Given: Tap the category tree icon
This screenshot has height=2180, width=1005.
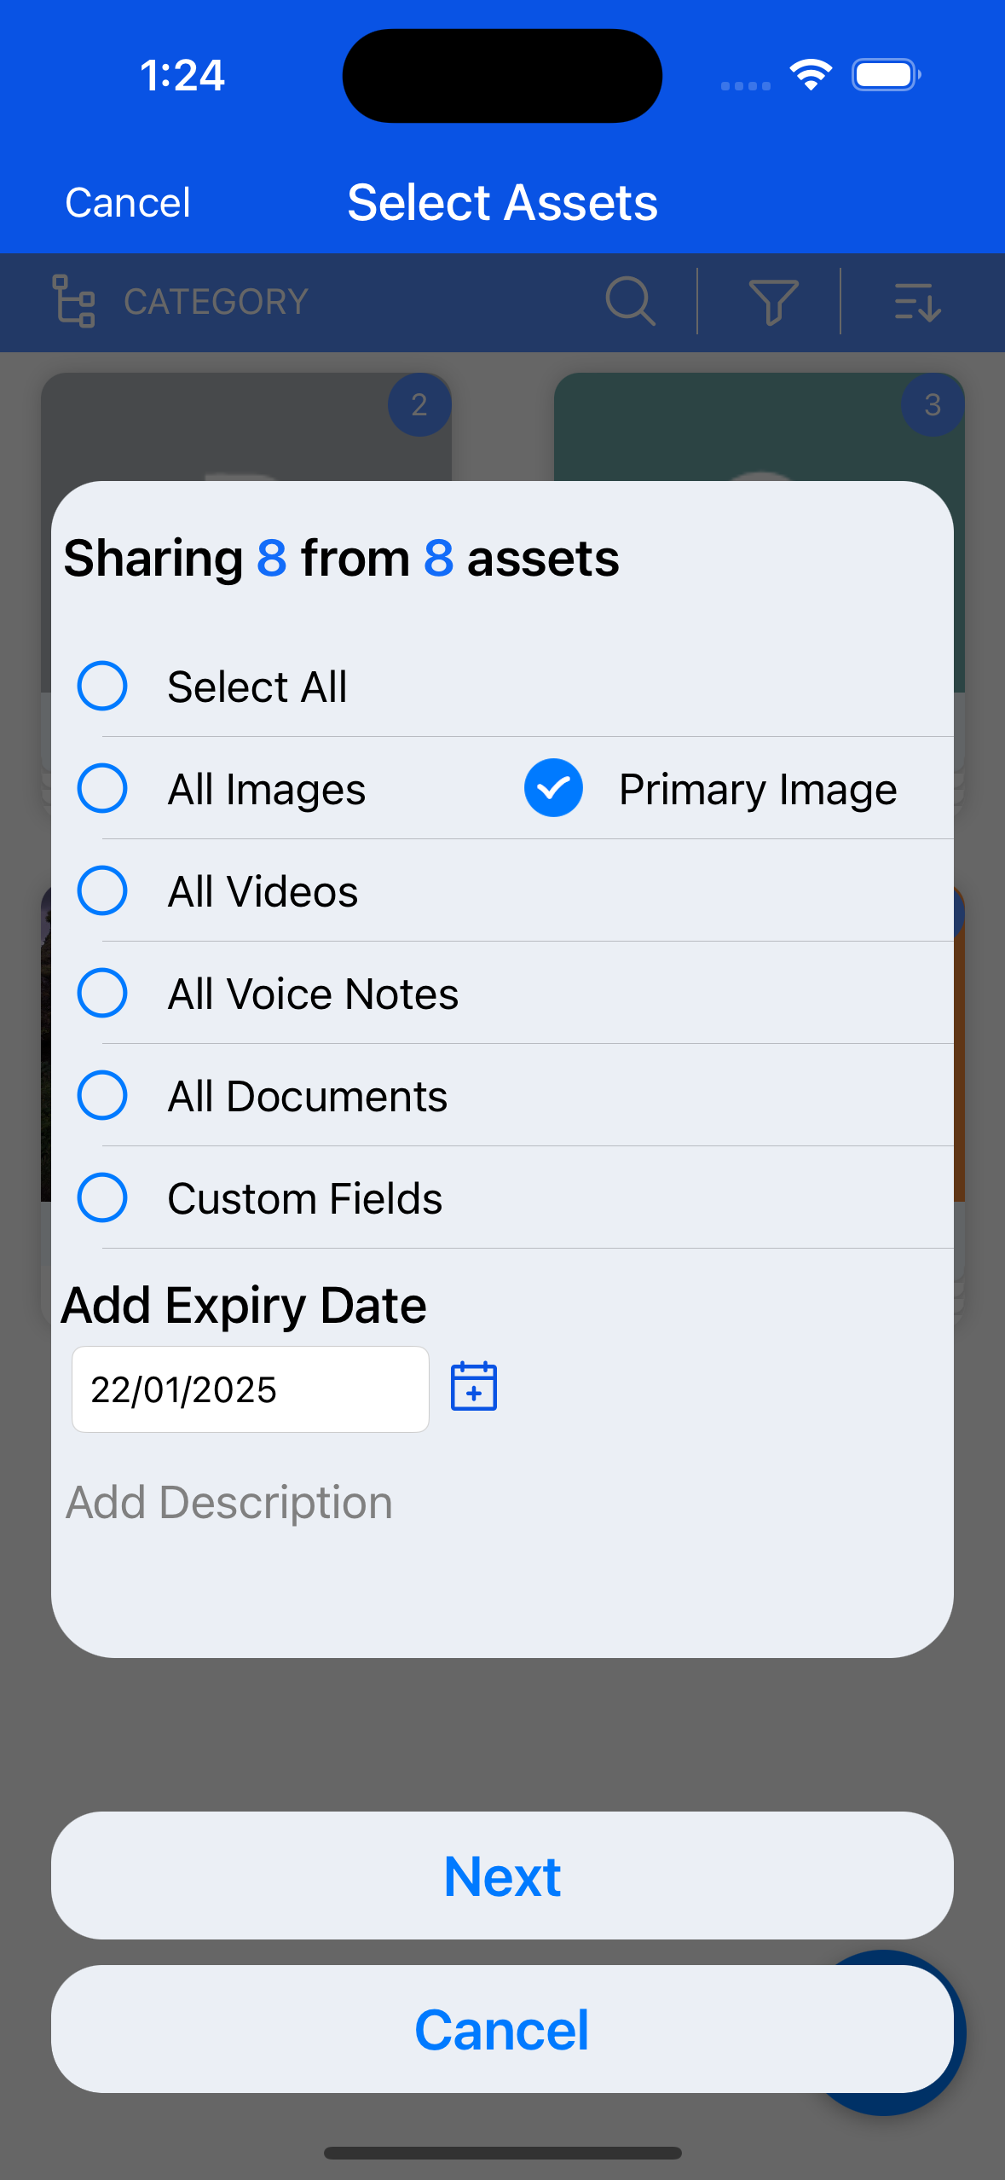Looking at the screenshot, I should (73, 301).
